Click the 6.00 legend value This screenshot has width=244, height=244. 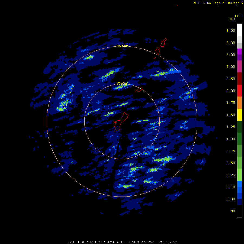[231, 43]
